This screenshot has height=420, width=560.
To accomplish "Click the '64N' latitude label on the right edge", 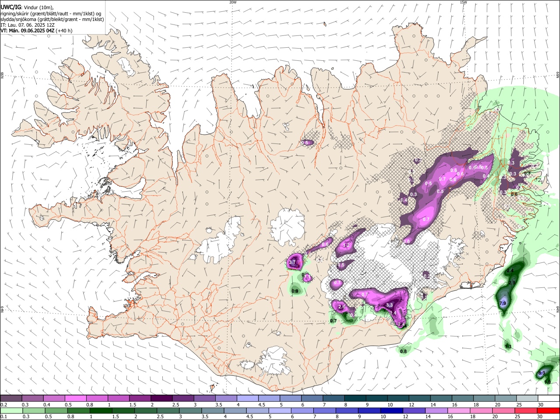I will point(558,309).
